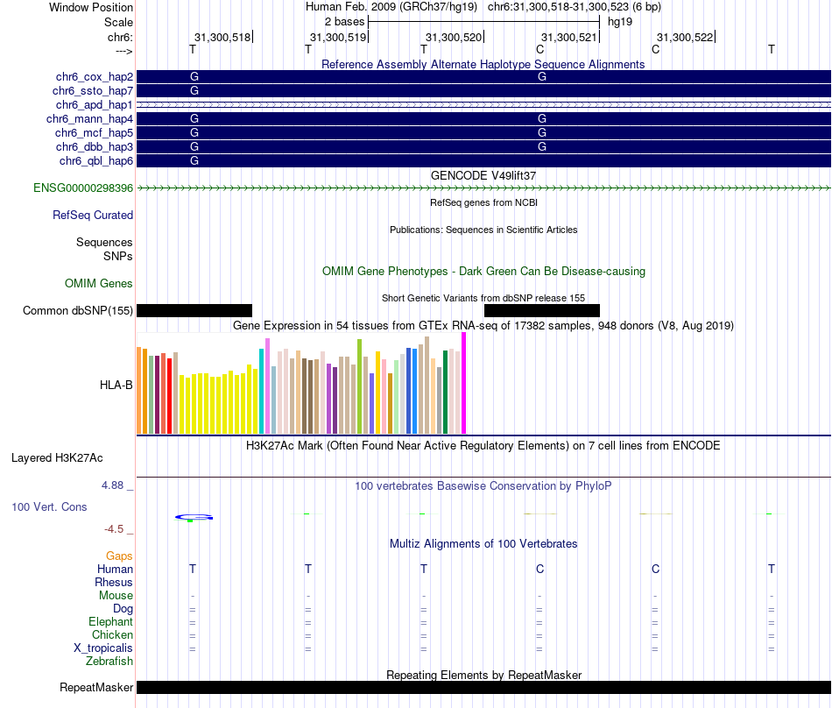
Task: Click the ENSG00000298396 gene label
Action: coord(83,188)
